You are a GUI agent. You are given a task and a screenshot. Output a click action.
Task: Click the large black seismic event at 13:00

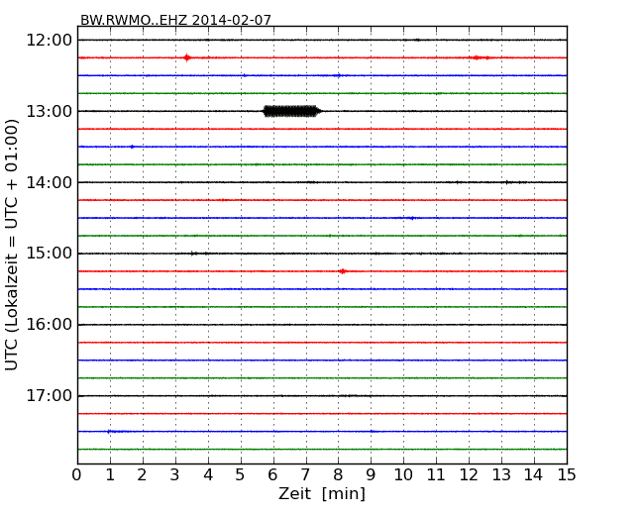[291, 111]
